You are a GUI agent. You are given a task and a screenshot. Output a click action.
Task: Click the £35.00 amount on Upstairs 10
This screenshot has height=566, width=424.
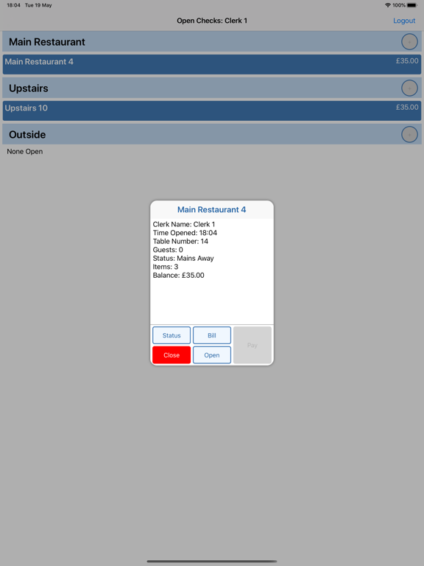tap(407, 107)
